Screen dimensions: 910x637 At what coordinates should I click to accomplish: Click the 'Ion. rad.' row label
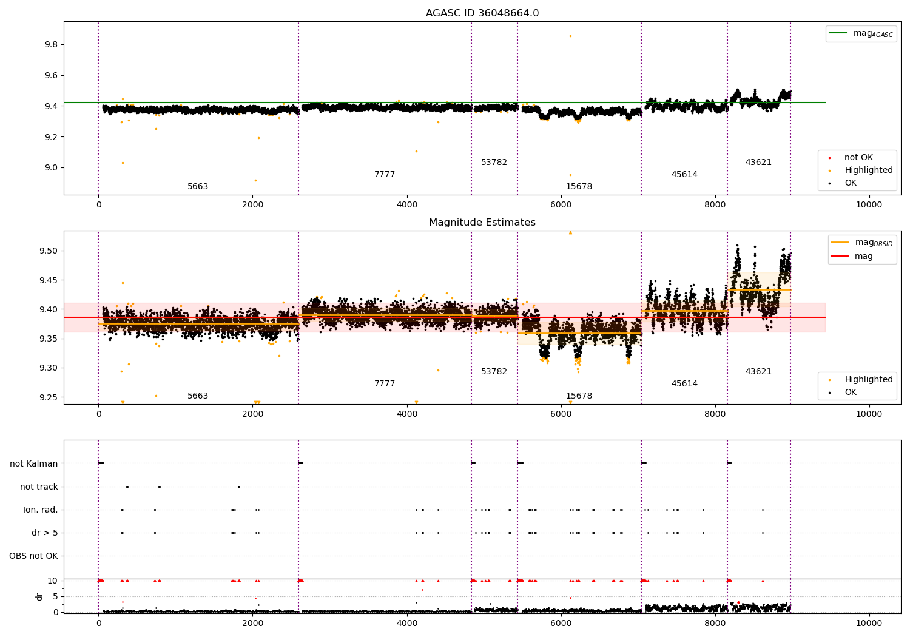click(x=41, y=510)
